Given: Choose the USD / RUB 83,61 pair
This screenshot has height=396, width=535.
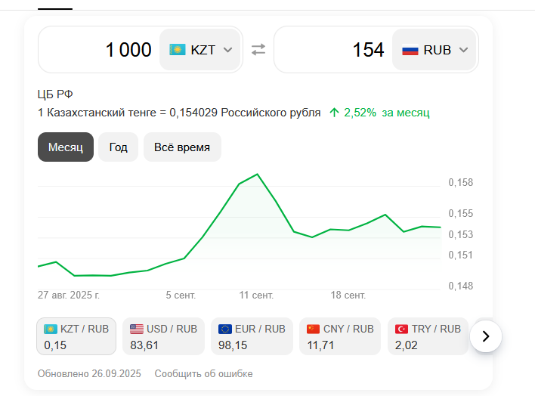Looking at the screenshot, I should pos(163,337).
